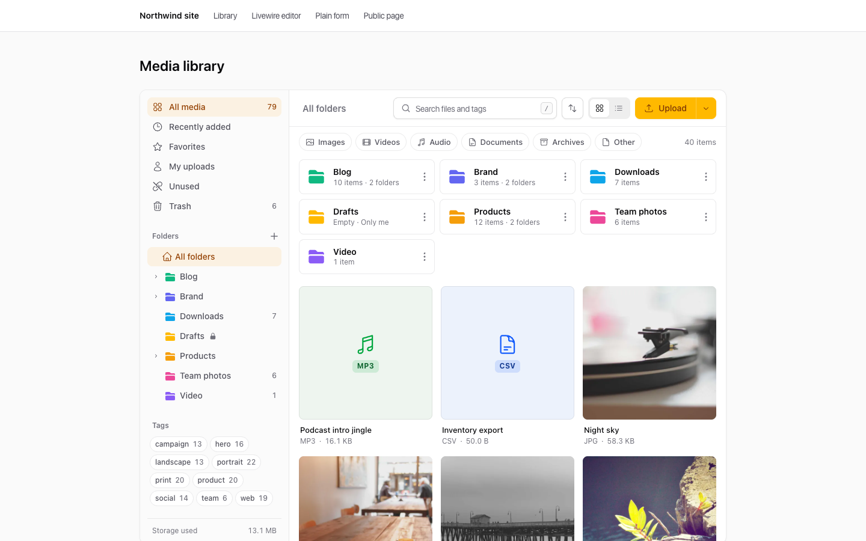Image resolution: width=866 pixels, height=541 pixels.
Task: Expand the Products folder in sidebar tree
Action: pos(156,356)
